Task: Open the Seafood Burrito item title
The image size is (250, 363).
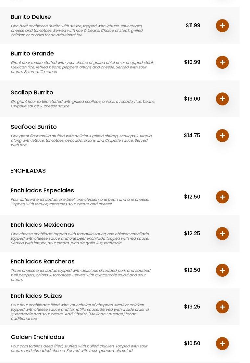Action: (x=33, y=127)
